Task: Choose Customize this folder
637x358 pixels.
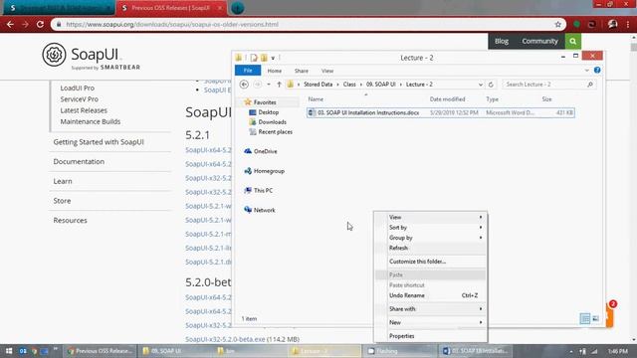Action: (x=431, y=262)
